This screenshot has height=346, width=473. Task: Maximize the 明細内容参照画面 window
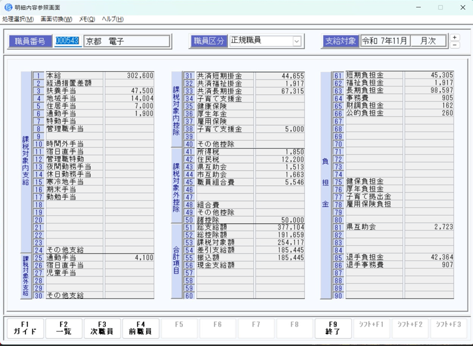(x=440, y=7)
